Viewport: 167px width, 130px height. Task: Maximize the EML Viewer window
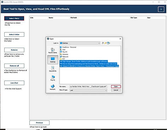point(159,2)
